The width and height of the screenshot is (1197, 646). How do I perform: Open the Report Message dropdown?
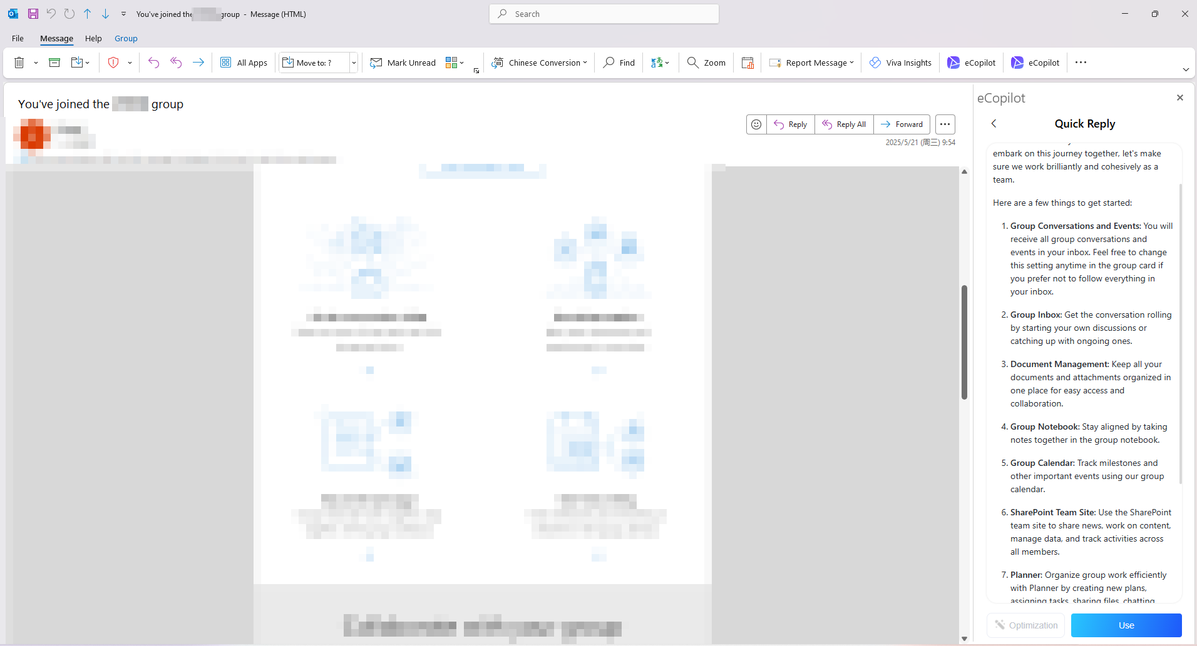point(851,62)
